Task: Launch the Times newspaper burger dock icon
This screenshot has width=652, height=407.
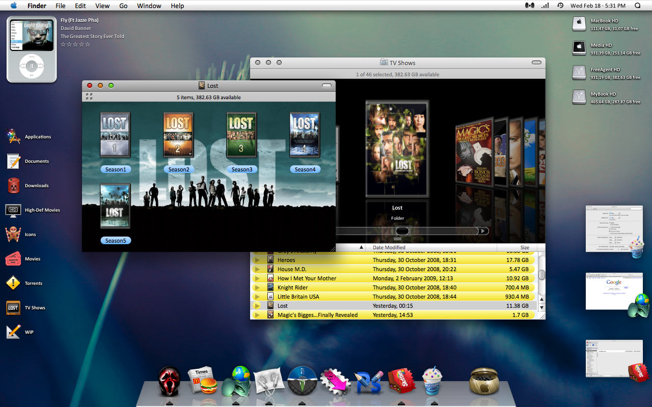Action: 203,380
